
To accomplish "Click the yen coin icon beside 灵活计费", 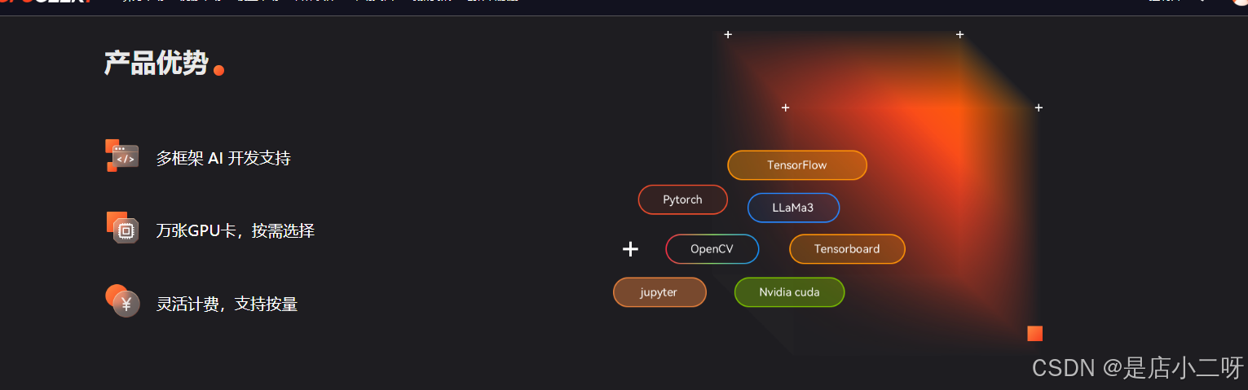I will [x=122, y=301].
